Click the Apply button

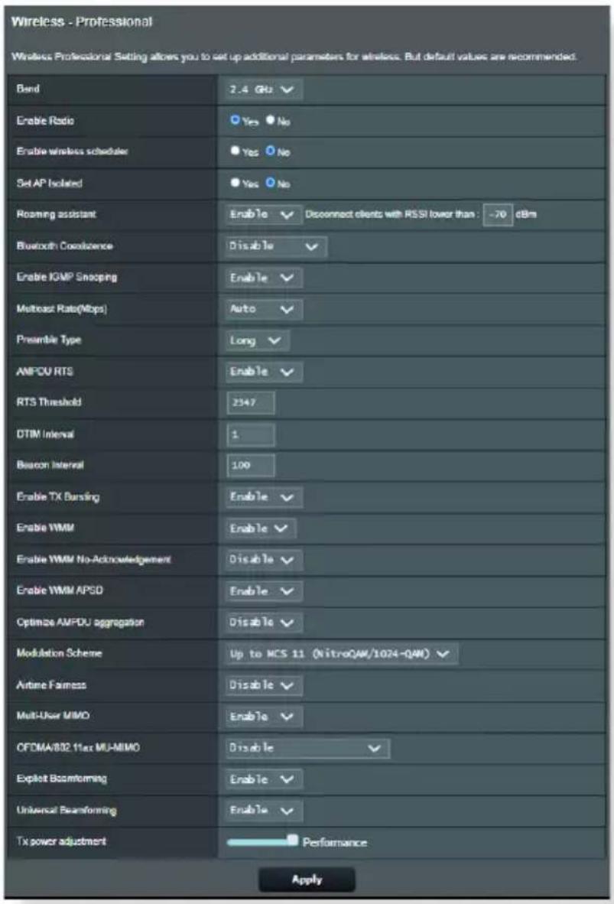[x=307, y=880]
